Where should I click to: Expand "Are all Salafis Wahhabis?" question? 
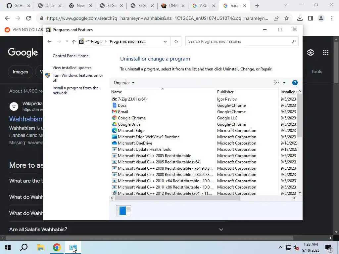point(221,230)
